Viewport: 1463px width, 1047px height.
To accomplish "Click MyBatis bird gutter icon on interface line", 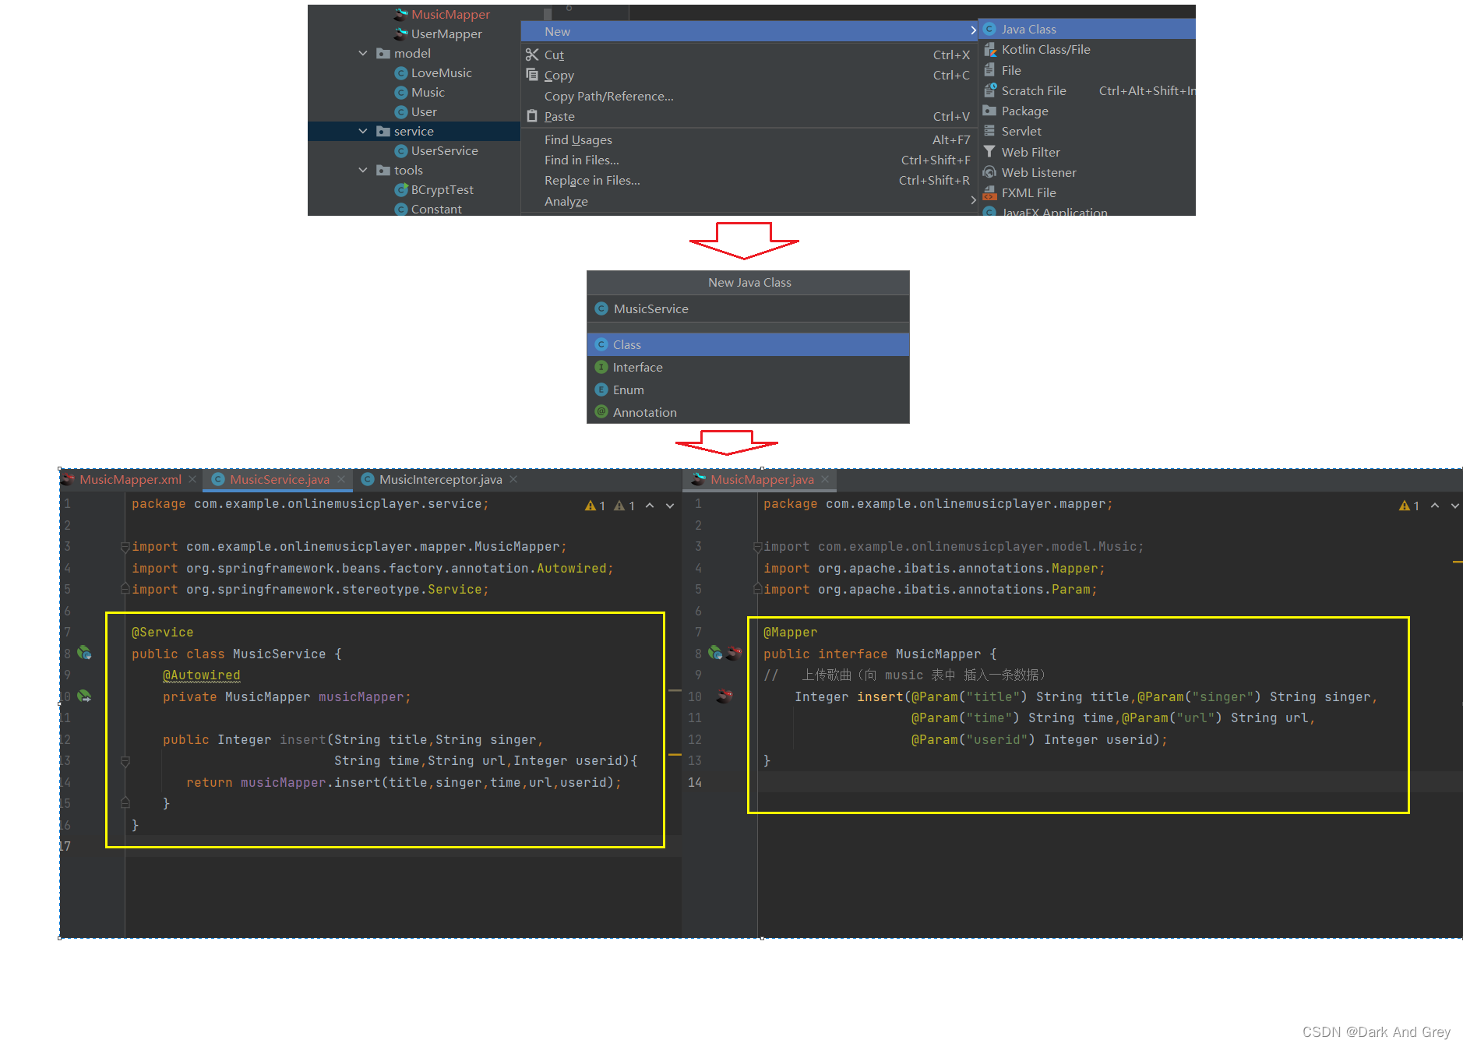I will pyautogui.click(x=734, y=653).
